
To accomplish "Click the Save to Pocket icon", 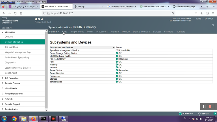I will point(196,13).
